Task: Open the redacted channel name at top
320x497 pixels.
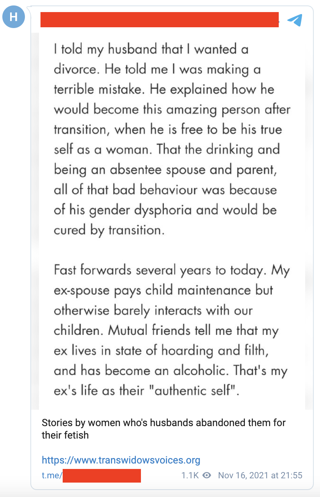Action: [x=160, y=20]
